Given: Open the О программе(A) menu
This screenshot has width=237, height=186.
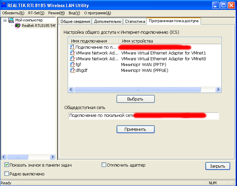Looking at the screenshot, I should (98, 13).
